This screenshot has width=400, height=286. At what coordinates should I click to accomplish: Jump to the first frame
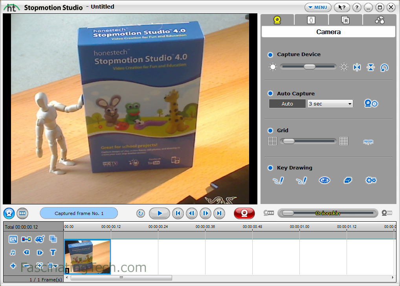178,213
